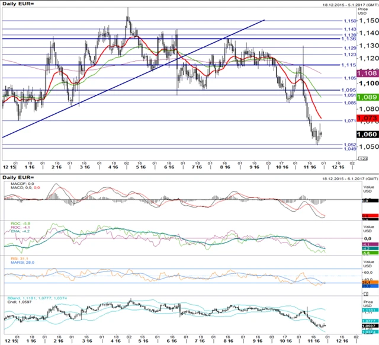This screenshot has width=379, height=345.
Task: Select the 1,085 horizontal level label
Action: pos(350,103)
